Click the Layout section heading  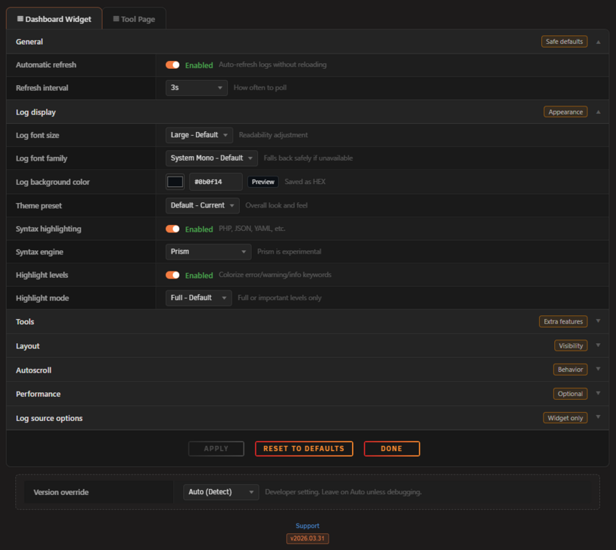tap(28, 346)
